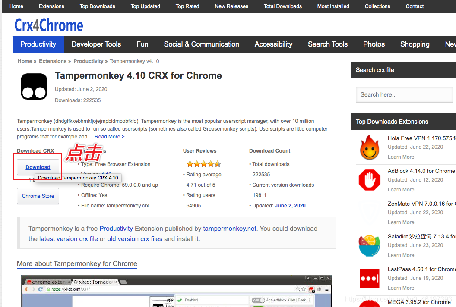Click the File name: tampermonkey.crx text
The width and height of the screenshot is (456, 307).
pyautogui.click(x=115, y=206)
